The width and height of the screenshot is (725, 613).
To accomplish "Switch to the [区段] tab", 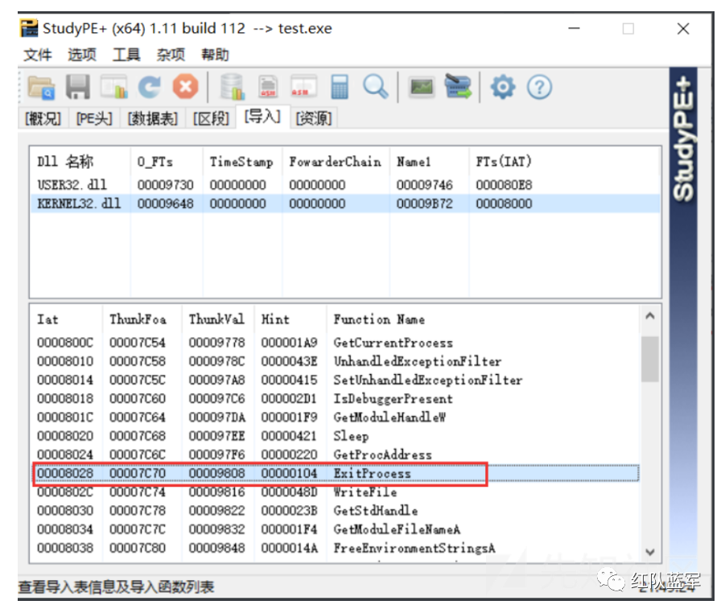I will pos(211,118).
